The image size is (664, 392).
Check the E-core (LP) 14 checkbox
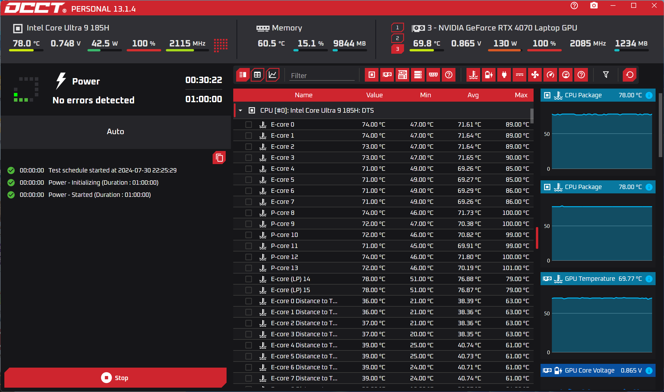(249, 279)
